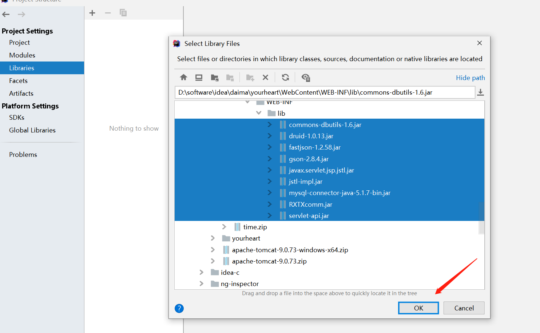
Task: Click the Hide path link
Action: pos(470,78)
